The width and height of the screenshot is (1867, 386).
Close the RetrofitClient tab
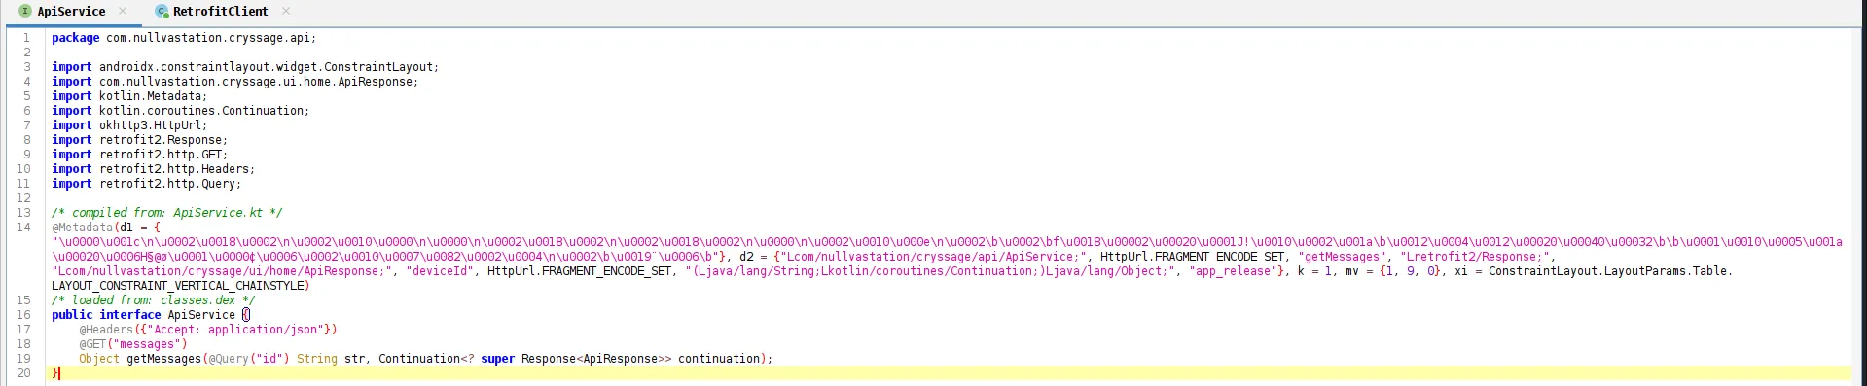286,11
